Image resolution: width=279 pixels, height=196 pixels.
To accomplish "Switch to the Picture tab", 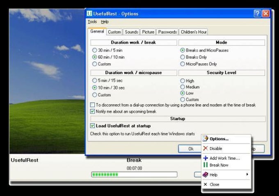I will click(x=148, y=32).
